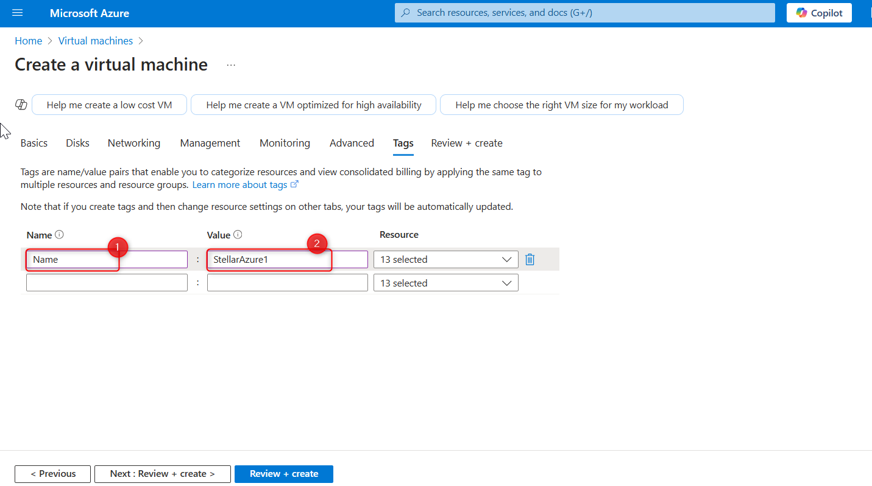The image size is (872, 486).
Task: Open the Microsoft Azure home title
Action: tap(90, 13)
